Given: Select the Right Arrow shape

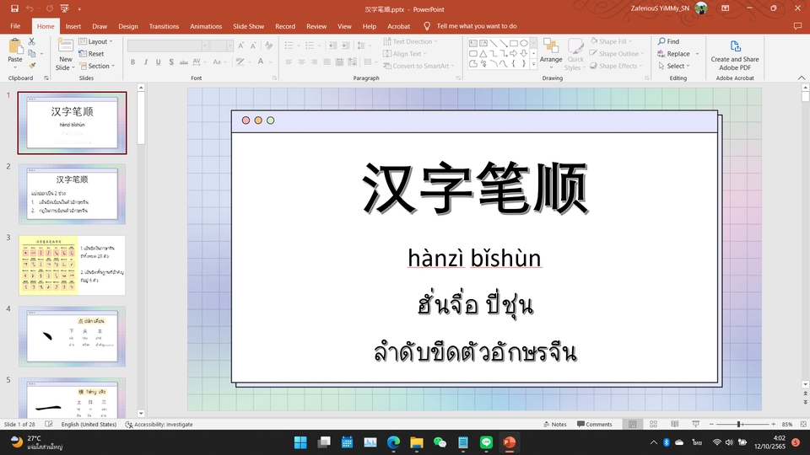Looking at the screenshot, I should coord(514,54).
